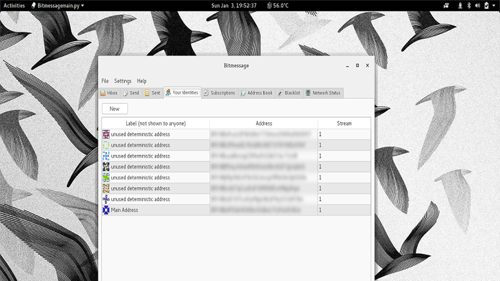Click the Main Address identicon
Viewport: 500px width, 281px height.
[x=106, y=210]
